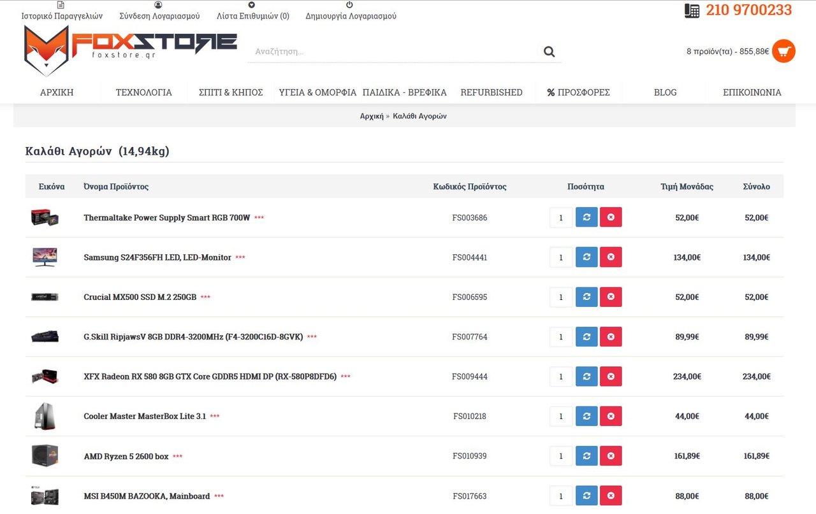Remove XFX Radeon RX 580 from cart
816x514 pixels.
coord(611,376)
